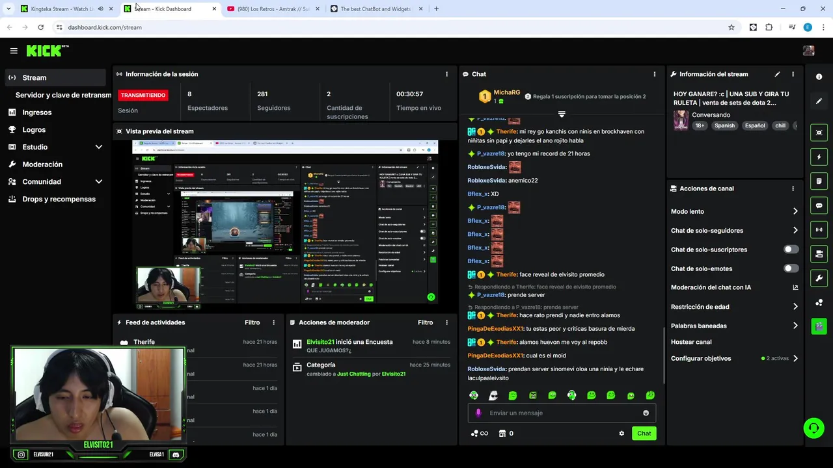Open Moderación del chat con IA external link
The height and width of the screenshot is (468, 833).
[795, 287]
